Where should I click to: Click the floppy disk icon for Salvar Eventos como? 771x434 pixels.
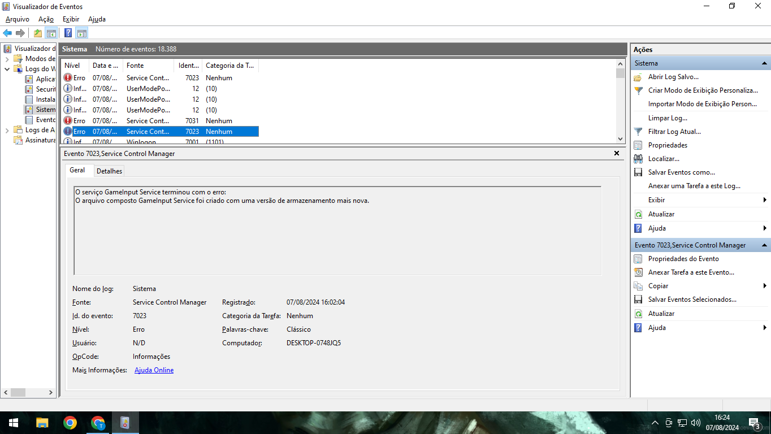pos(638,172)
